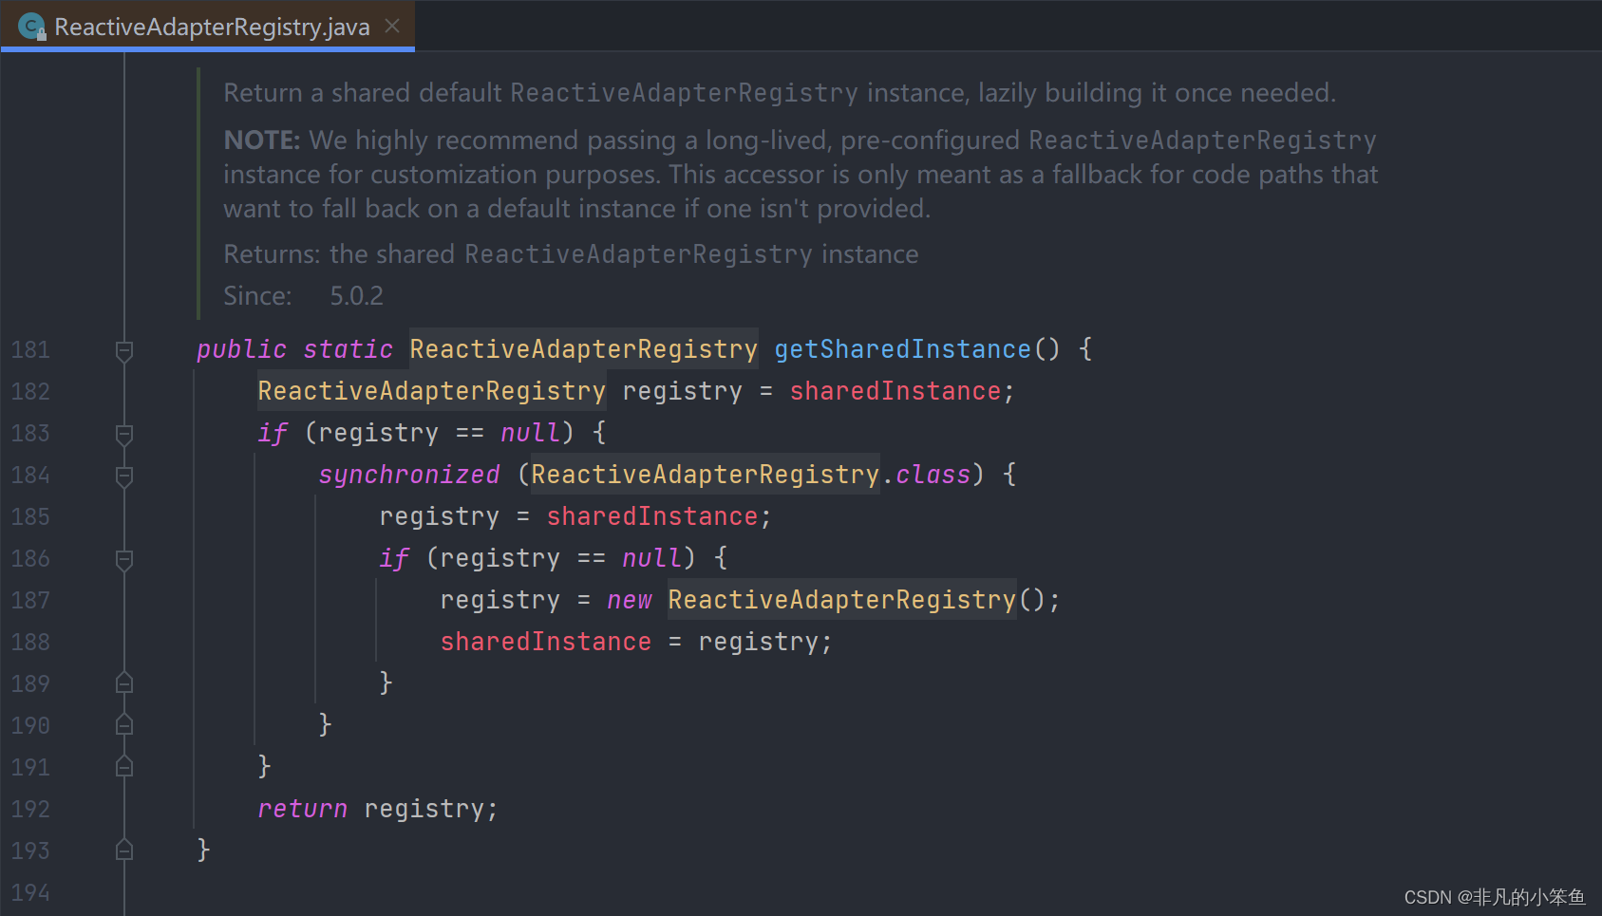Screen dimensions: 1602x916
Task: Fold the synchronized block at line 184
Action: point(123,476)
